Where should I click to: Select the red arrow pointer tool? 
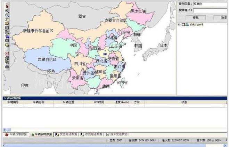coord(7,6)
